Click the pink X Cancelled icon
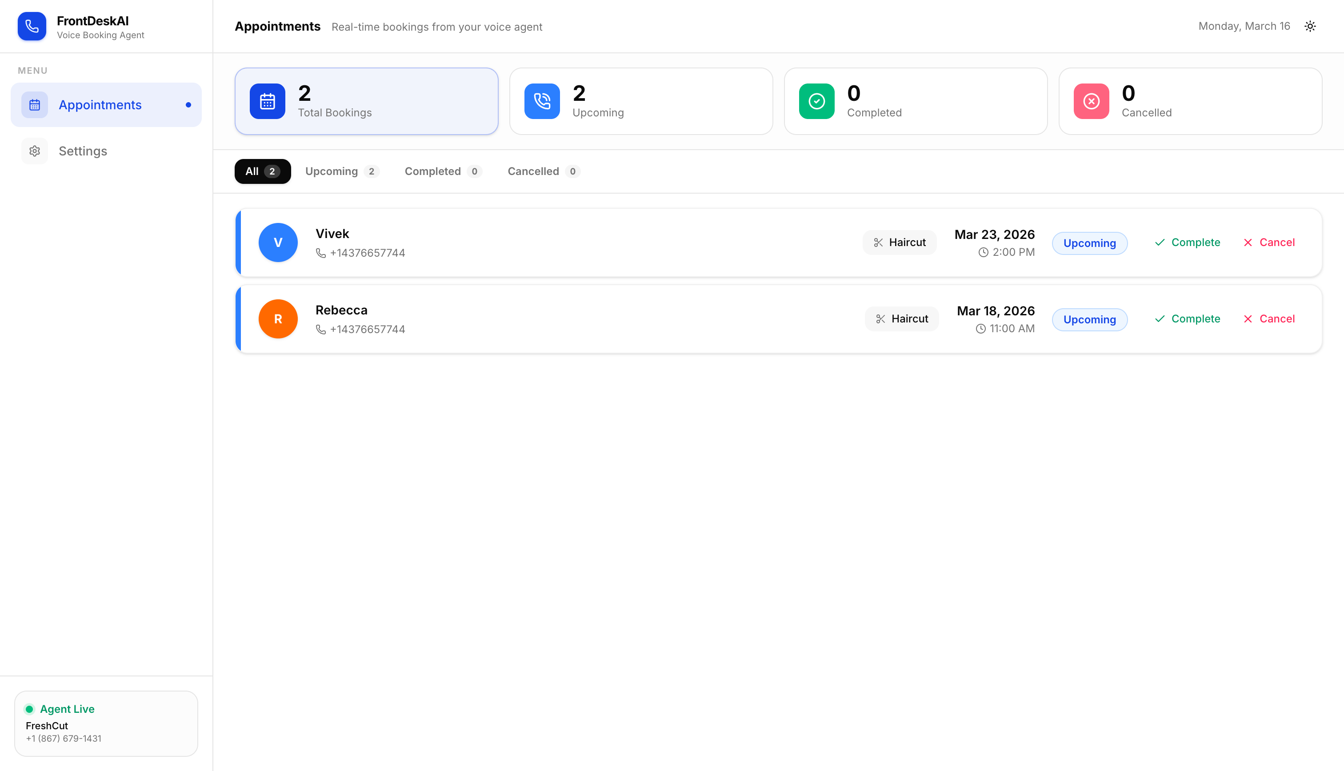The width and height of the screenshot is (1344, 771). click(1091, 101)
